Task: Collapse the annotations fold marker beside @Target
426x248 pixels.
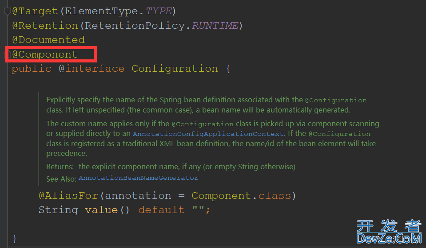Action: (7, 12)
